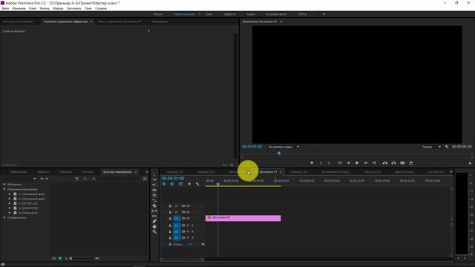475x267 pixels.
Task: Click the Extract button
Action: [393, 163]
